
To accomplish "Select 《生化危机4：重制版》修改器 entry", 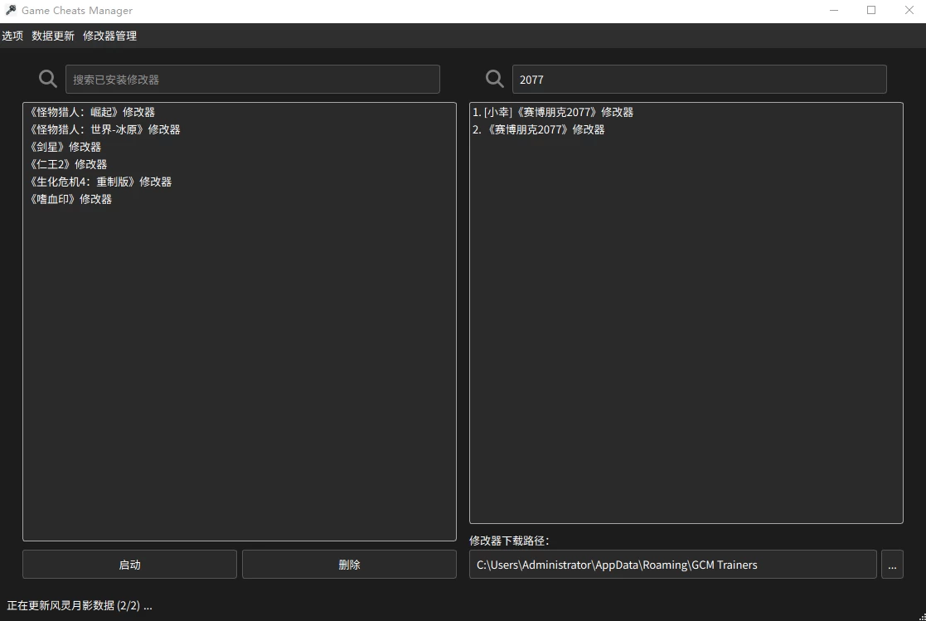I will 240,182.
